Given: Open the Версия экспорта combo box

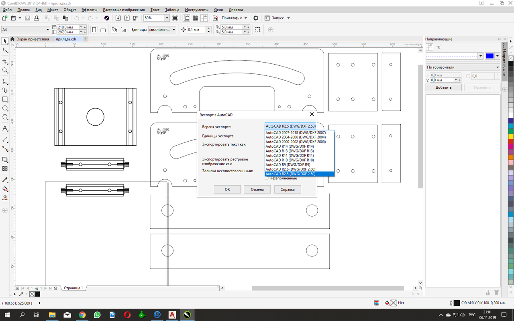Looking at the screenshot, I should click(290, 126).
